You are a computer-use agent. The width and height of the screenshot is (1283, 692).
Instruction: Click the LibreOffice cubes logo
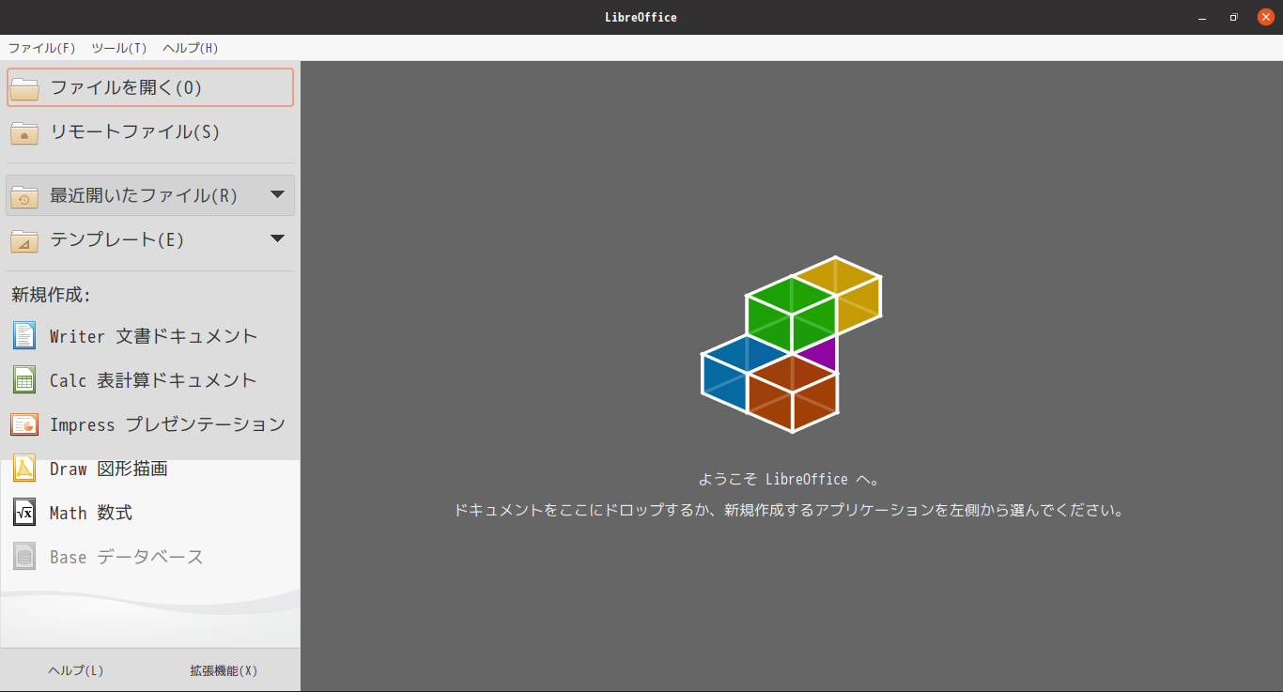[792, 344]
